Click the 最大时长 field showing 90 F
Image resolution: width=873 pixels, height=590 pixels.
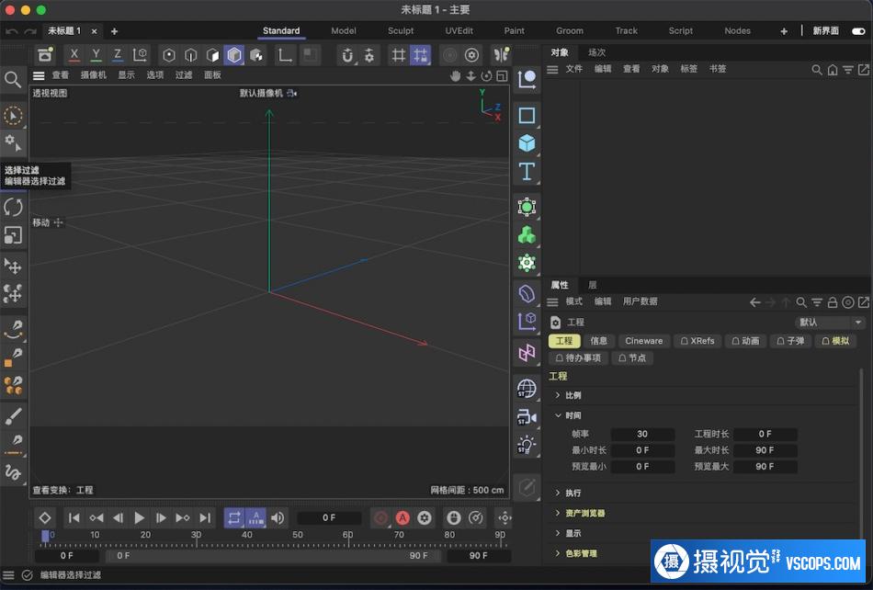point(765,450)
